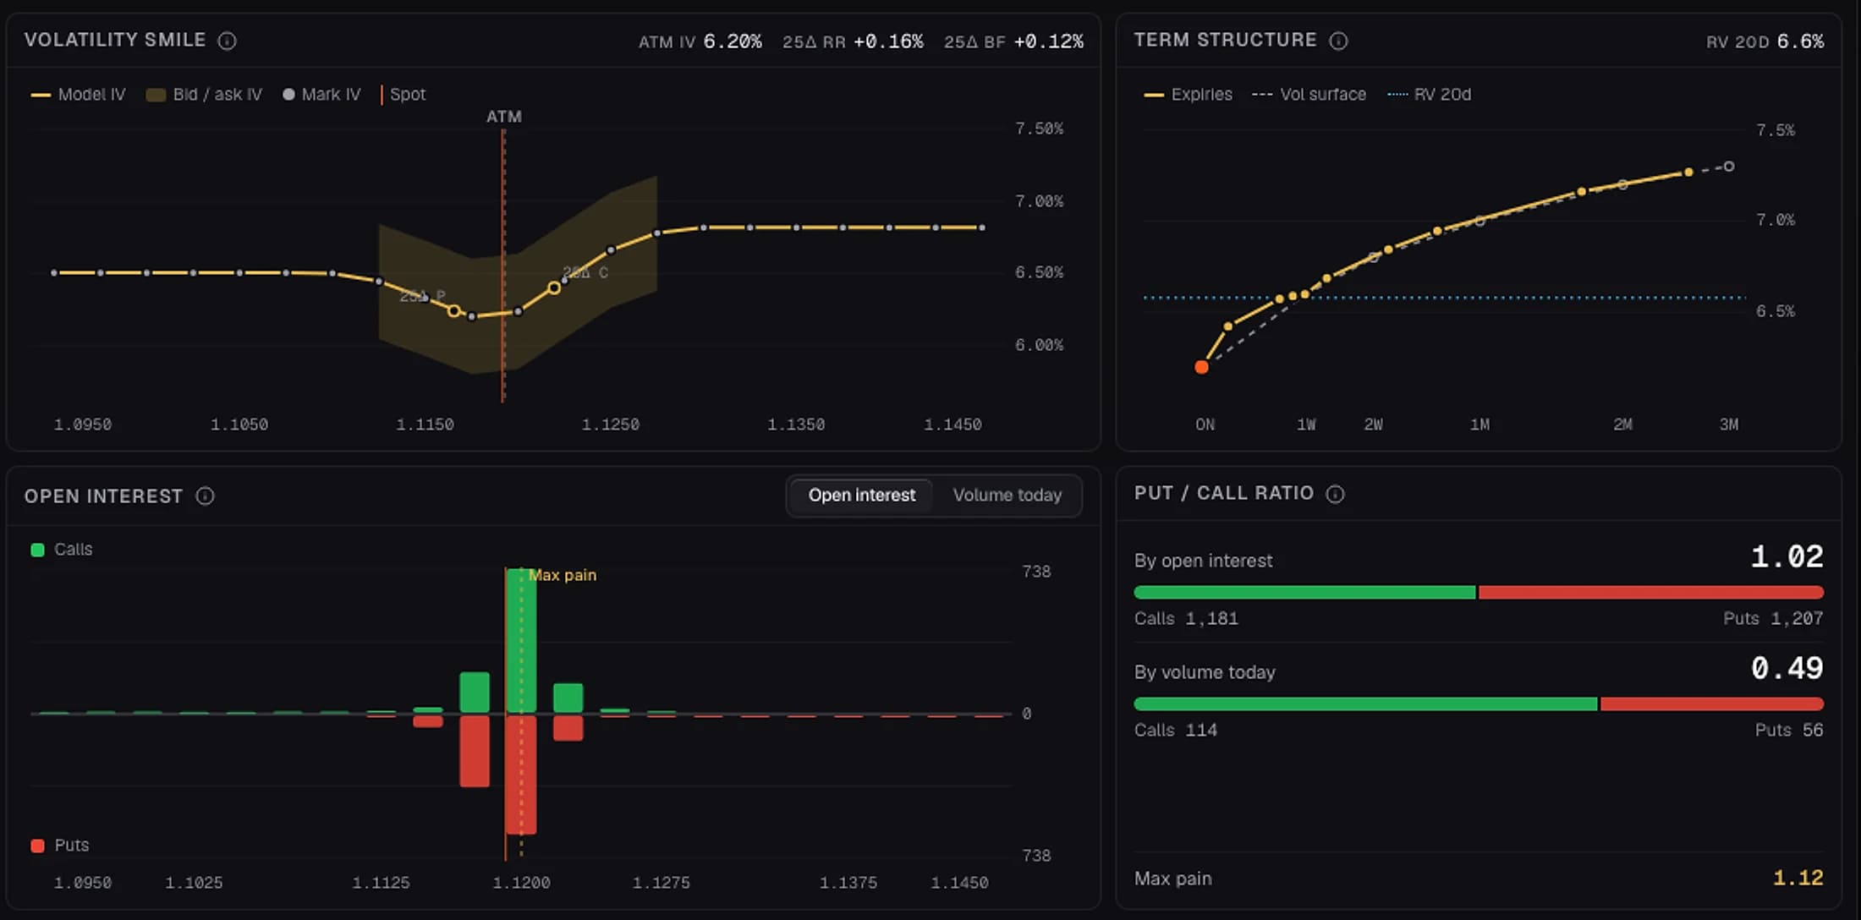1861x920 pixels.
Task: Click the Calls 1,181 label
Action: coord(1186,619)
